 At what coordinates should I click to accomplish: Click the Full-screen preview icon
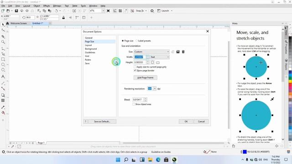108,11
